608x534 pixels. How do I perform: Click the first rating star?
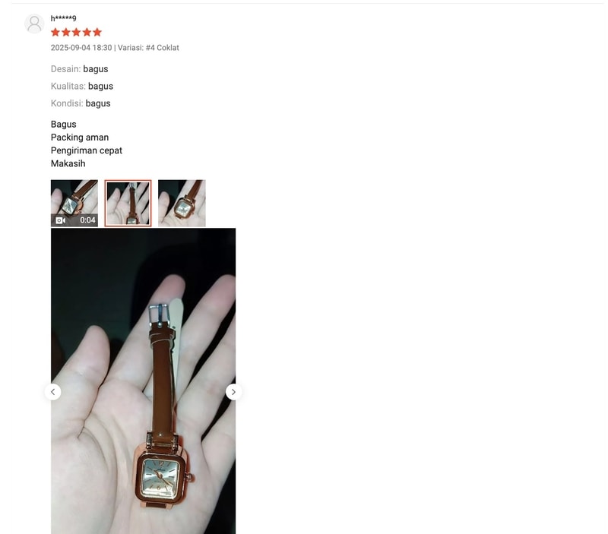click(x=55, y=32)
